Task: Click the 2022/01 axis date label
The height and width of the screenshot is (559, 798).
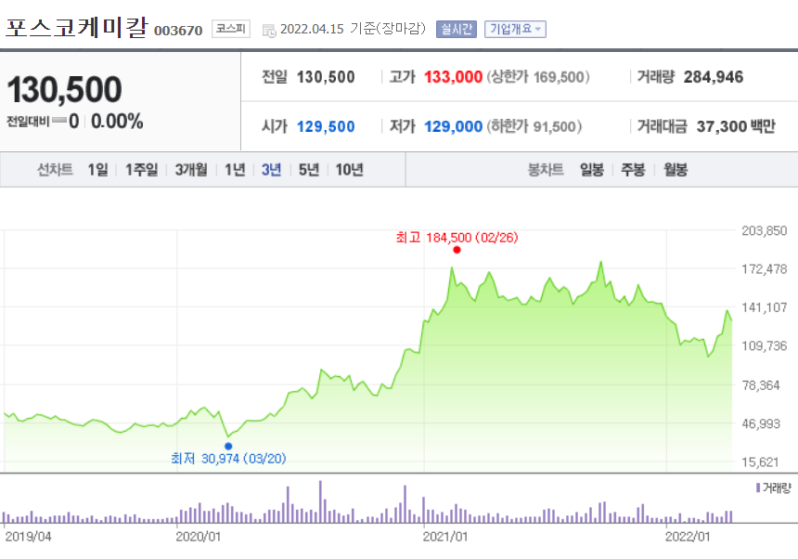Action: pos(688,537)
